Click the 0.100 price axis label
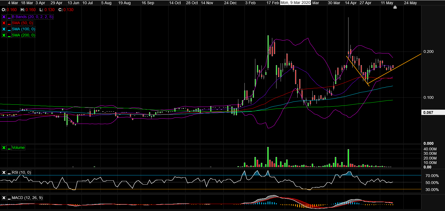 click(x=429, y=97)
